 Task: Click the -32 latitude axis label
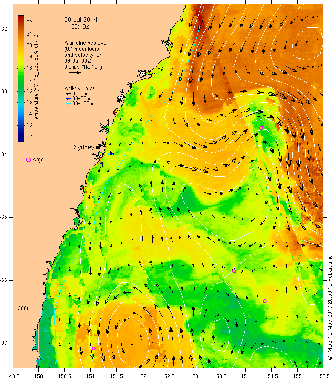coord(3,29)
